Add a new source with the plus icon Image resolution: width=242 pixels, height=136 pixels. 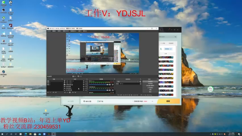tap(65, 92)
